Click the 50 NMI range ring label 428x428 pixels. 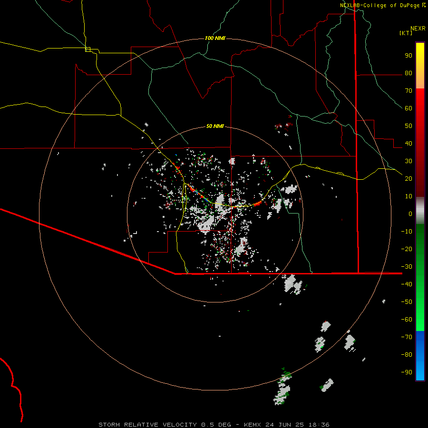215,126
